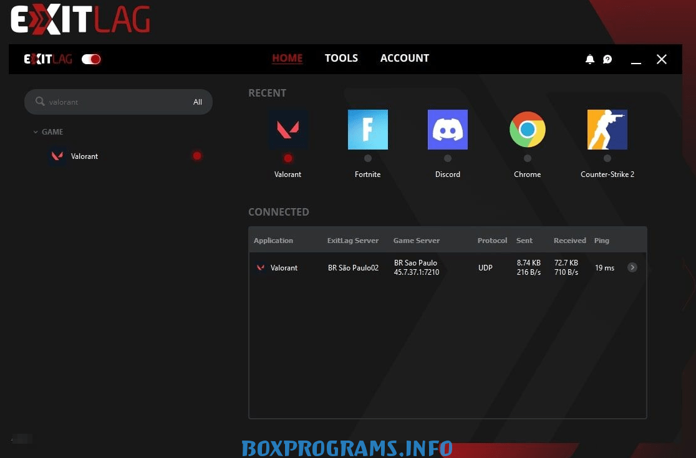The height and width of the screenshot is (458, 696).
Task: Toggle the ExitLag main power switch
Action: pyautogui.click(x=91, y=59)
